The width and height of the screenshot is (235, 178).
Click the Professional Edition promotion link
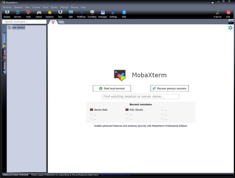141,126
